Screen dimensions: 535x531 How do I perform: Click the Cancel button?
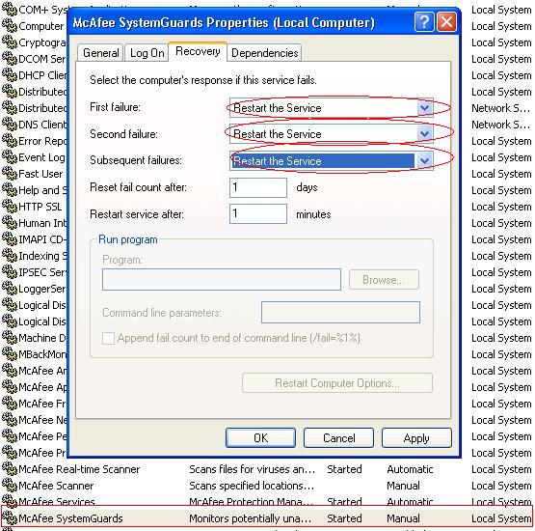[338, 437]
